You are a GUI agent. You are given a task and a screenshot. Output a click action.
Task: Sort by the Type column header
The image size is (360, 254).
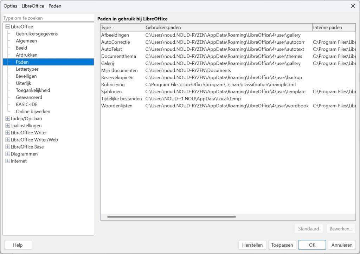123,27
